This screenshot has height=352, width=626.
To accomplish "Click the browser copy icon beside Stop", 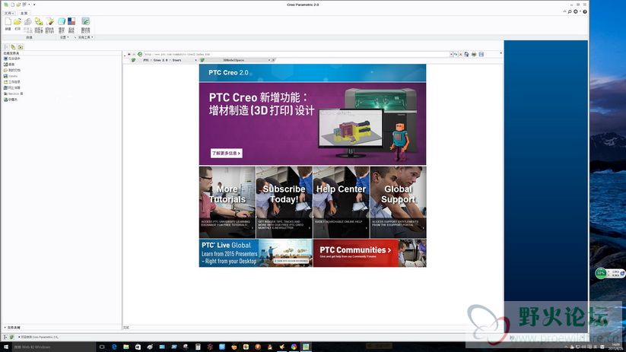I will (466, 54).
